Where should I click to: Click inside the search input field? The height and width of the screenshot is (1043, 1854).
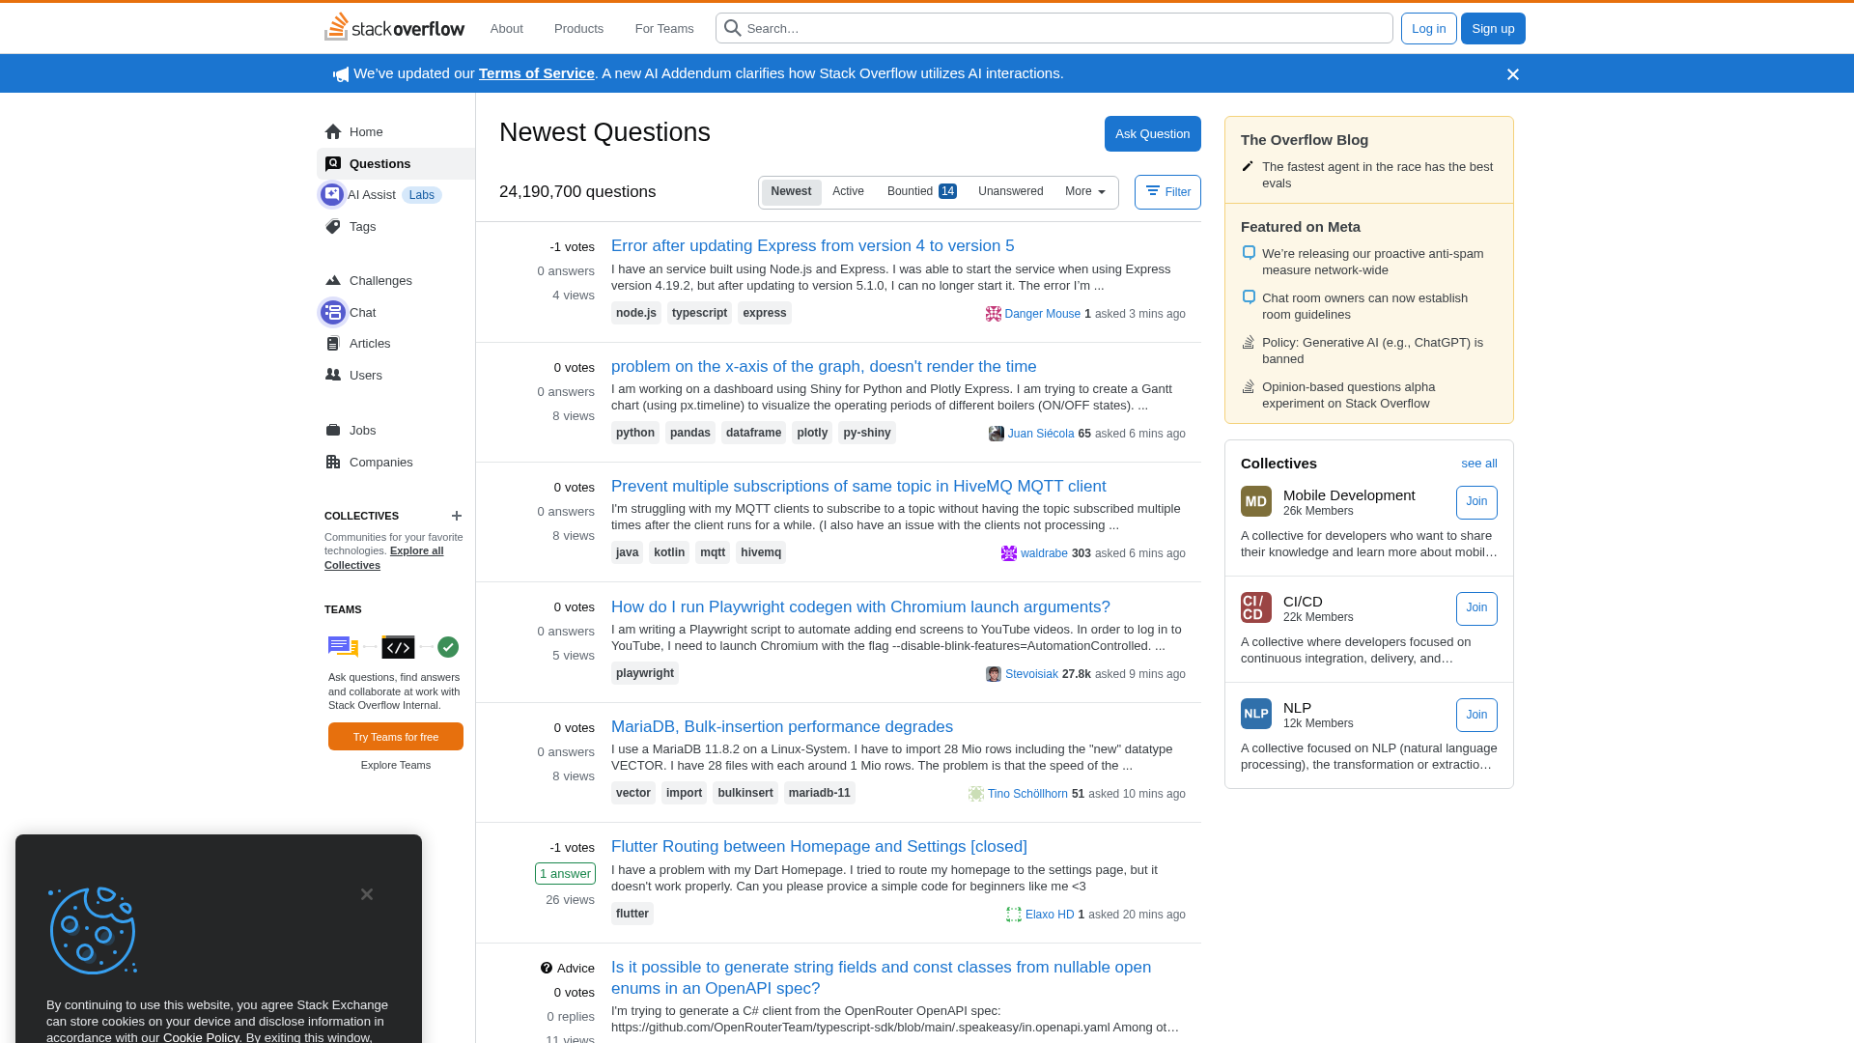(1053, 28)
